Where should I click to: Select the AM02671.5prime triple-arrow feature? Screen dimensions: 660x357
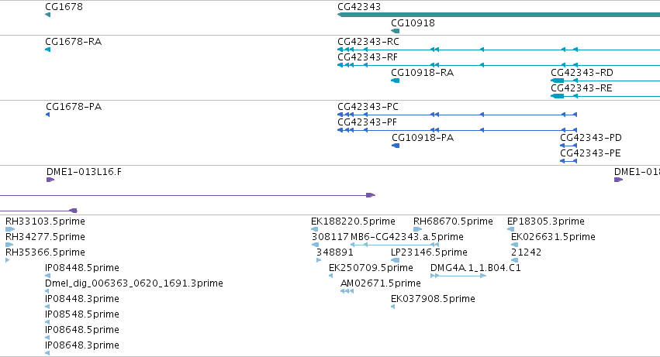pyautogui.click(x=347, y=291)
